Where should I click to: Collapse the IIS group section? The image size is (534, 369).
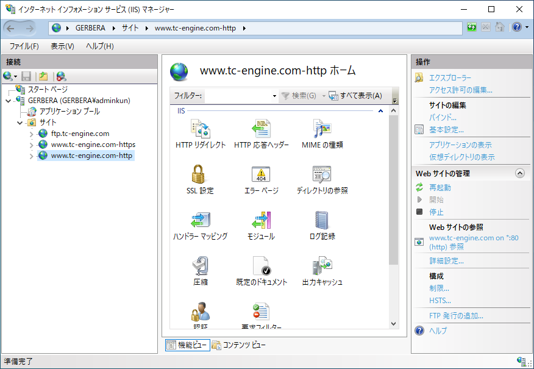pyautogui.click(x=381, y=111)
